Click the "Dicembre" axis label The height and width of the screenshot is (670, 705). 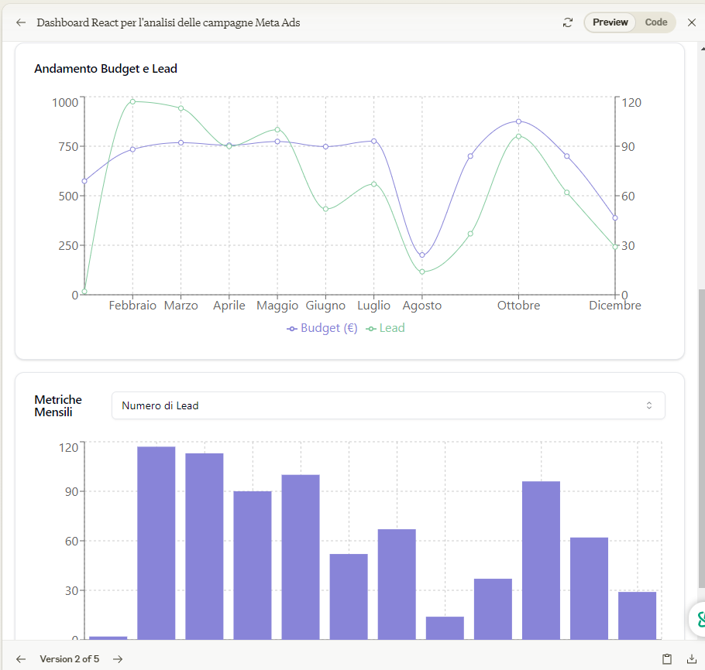click(614, 306)
